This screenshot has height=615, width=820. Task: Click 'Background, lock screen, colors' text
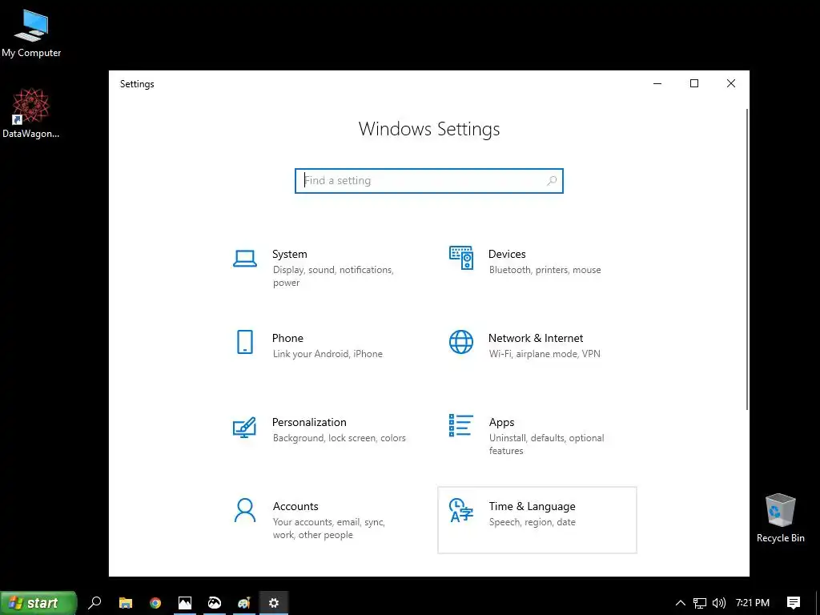click(339, 438)
